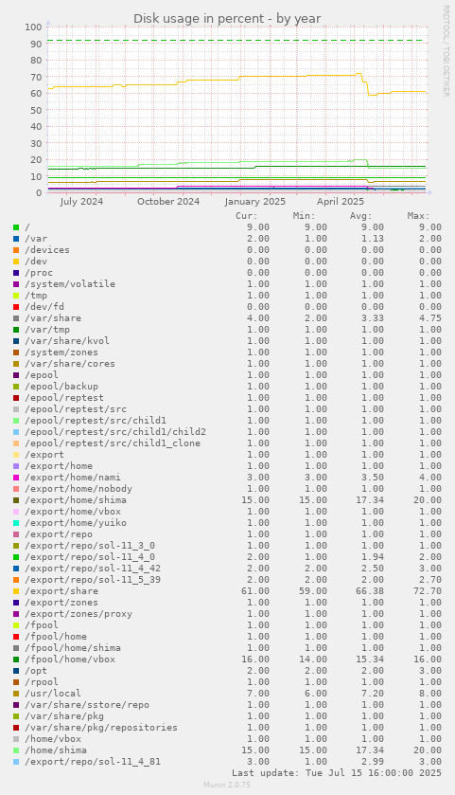Click the chart title 'Disk usage in percent - by year'
Screen dimensions: 455x795
(x=227, y=19)
